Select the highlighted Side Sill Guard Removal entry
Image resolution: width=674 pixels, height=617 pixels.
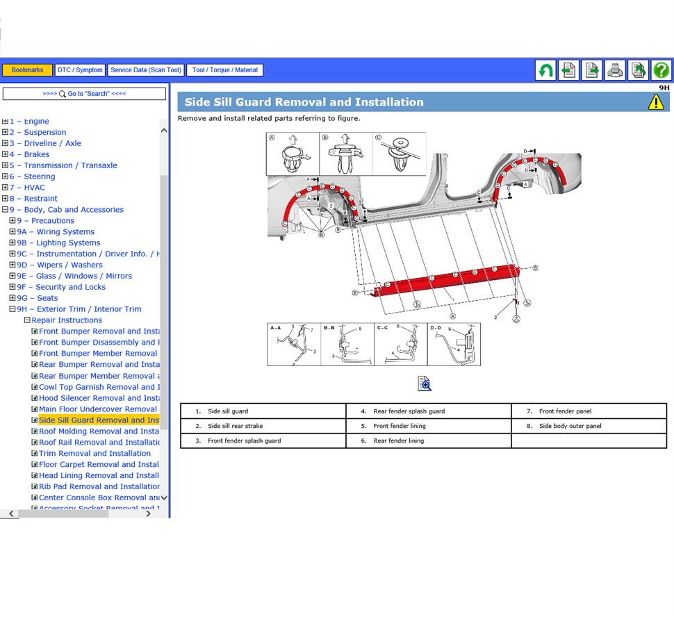point(99,420)
